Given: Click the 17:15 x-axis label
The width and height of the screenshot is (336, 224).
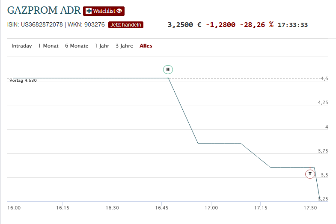Looking at the screenshot, I should 261,208.
